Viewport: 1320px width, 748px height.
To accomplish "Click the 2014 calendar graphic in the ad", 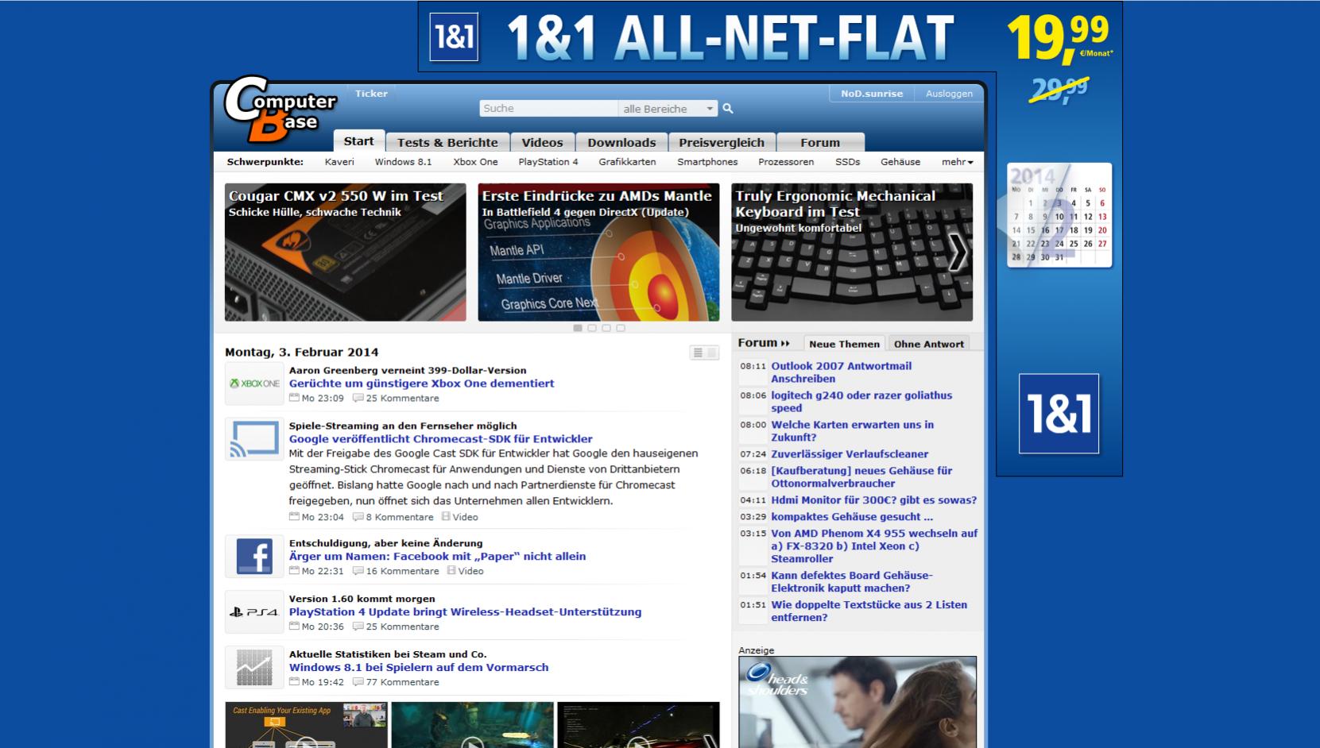I will [1059, 215].
